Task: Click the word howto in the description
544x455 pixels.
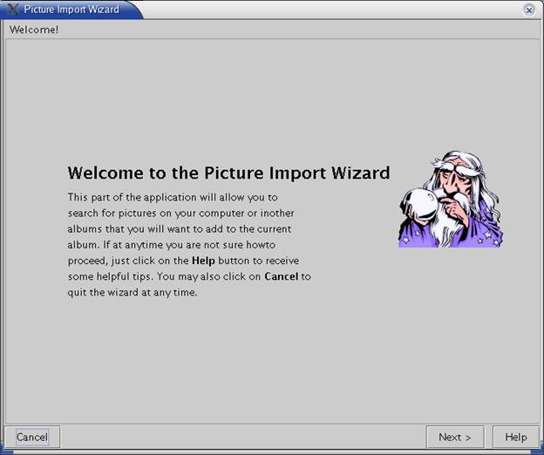Action: [261, 245]
